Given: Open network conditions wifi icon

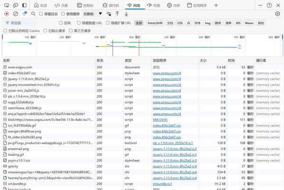Looking at the screenshot, I should click(109, 14).
